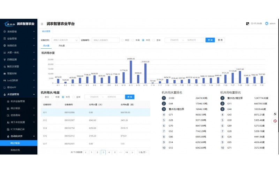Collapse sidebar with the hamburger menu icon
This screenshot has height=174, width=279.
(42, 24)
